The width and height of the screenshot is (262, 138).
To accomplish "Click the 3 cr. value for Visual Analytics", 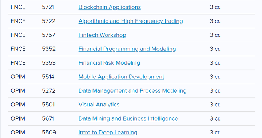I will click(215, 105).
